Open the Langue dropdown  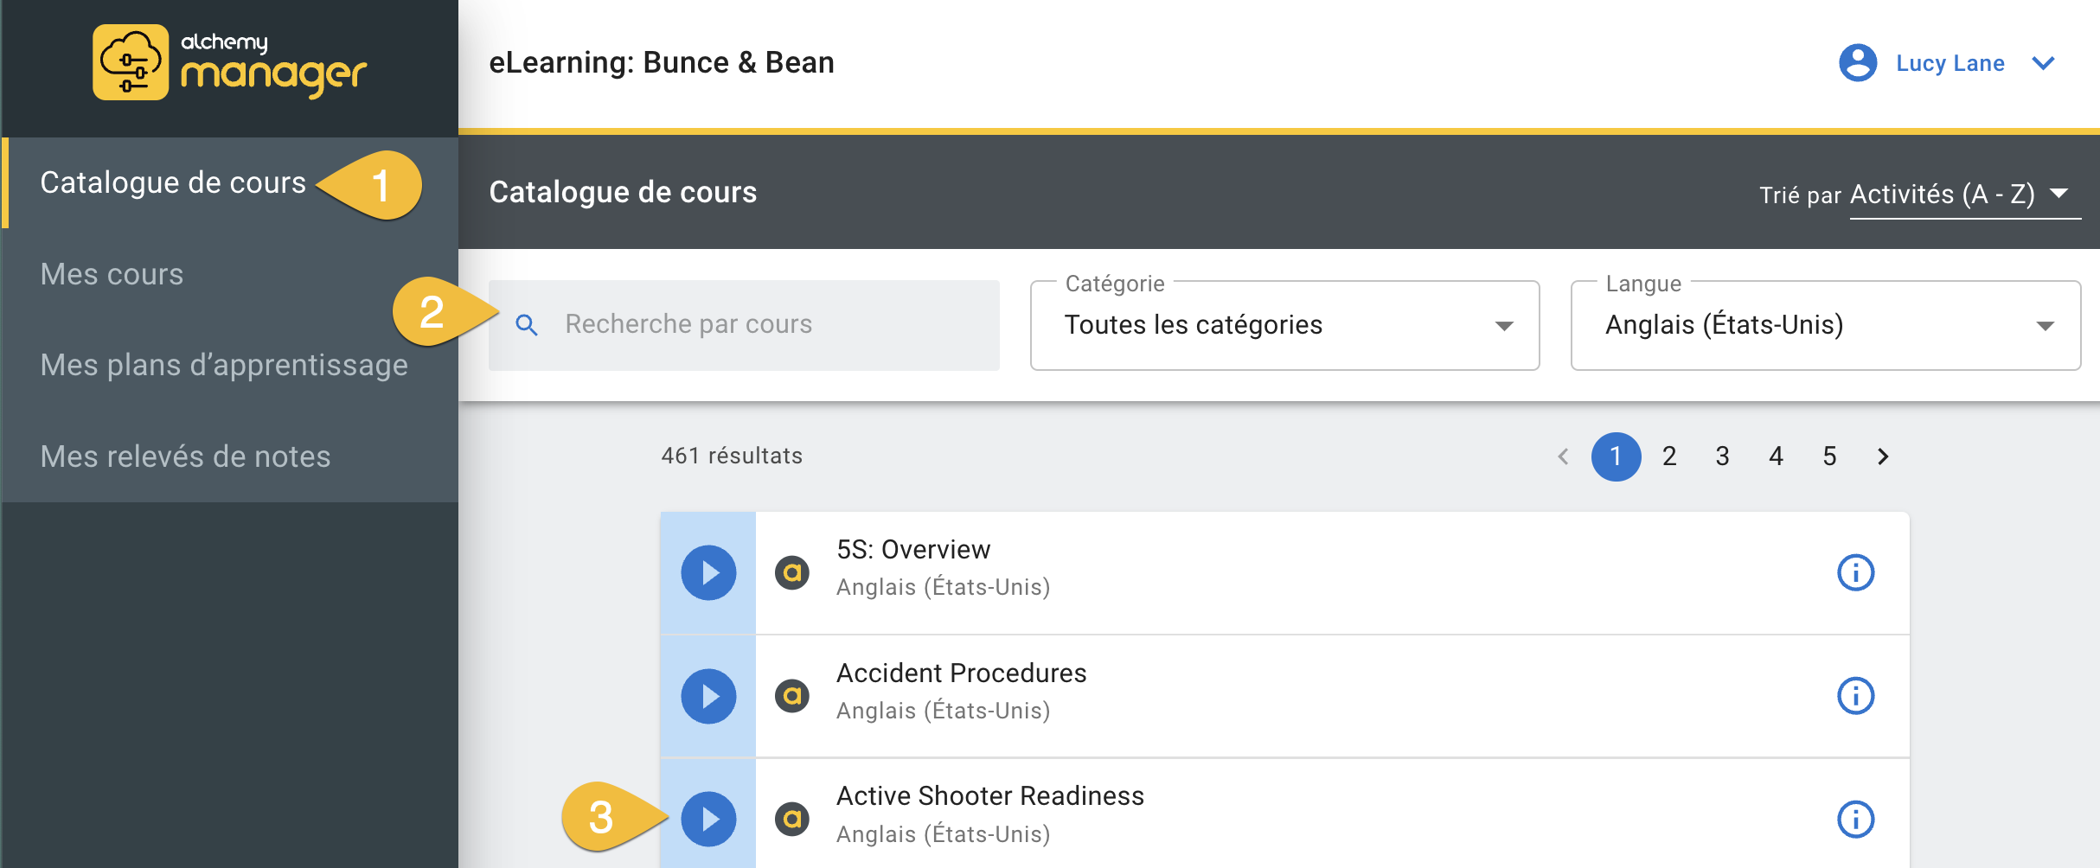pos(1825,325)
